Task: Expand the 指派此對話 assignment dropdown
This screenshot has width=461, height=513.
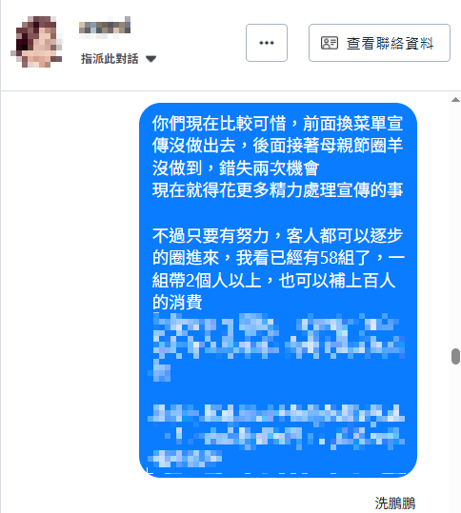Action: (x=118, y=59)
